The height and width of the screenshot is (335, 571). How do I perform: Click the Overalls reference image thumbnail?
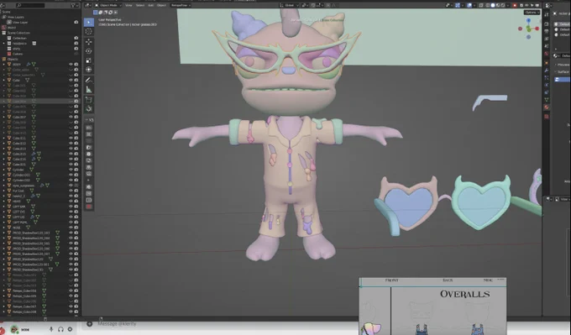[x=432, y=306]
